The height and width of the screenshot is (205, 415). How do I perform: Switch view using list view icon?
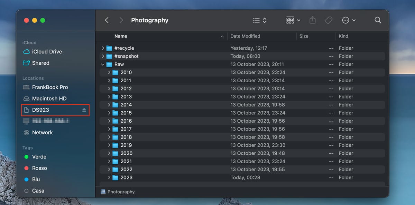tap(259, 20)
